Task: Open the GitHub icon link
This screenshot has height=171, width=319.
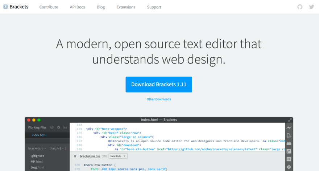Action: point(300,7)
